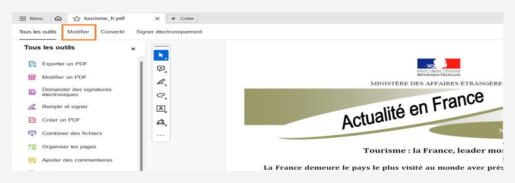The height and width of the screenshot is (183, 515).
Task: Click the Combiner des fichiers icon
Action: pos(32,134)
